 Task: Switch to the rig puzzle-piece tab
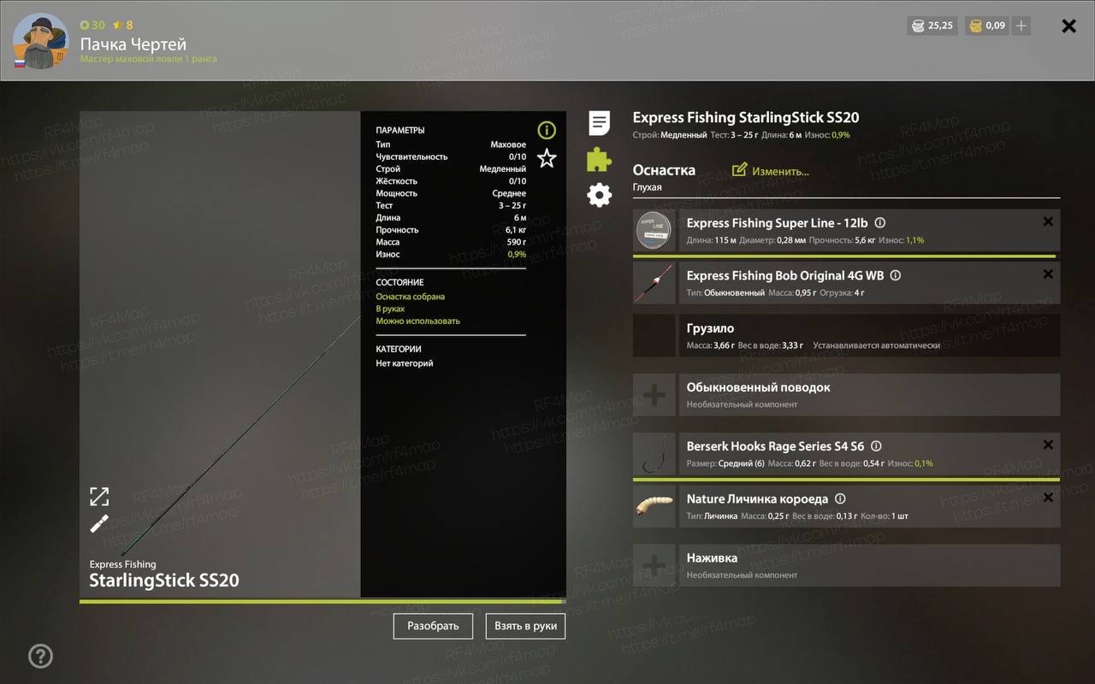(599, 159)
